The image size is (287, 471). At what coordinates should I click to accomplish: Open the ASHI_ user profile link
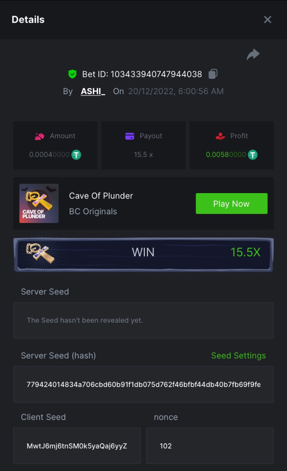93,91
